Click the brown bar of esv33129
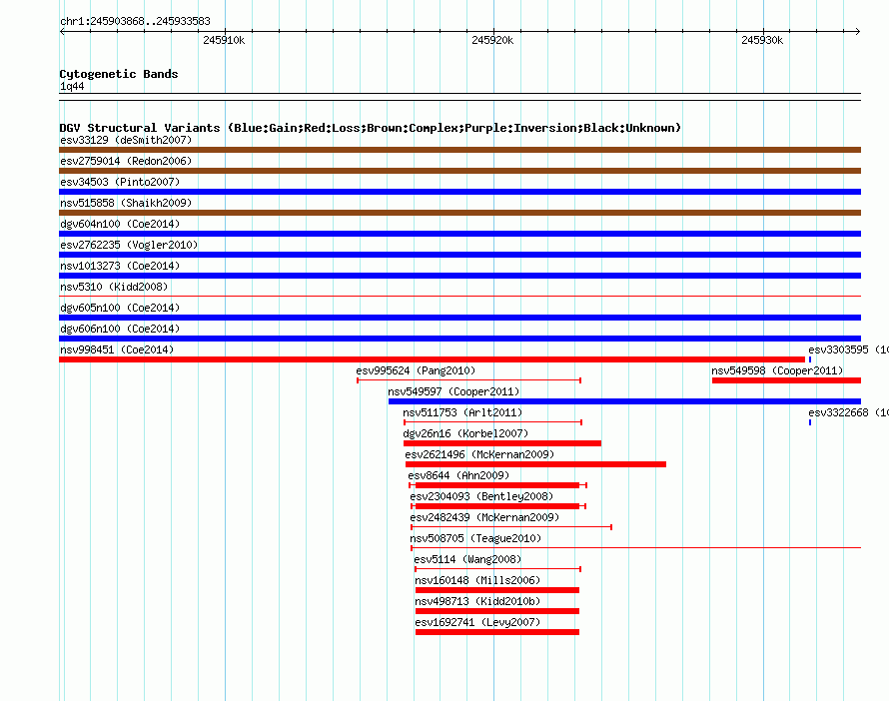889x701 pixels. 459,150
